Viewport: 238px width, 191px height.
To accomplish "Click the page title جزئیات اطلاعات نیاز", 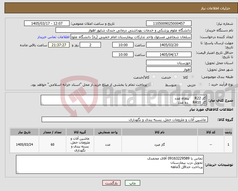I will (215, 8).
